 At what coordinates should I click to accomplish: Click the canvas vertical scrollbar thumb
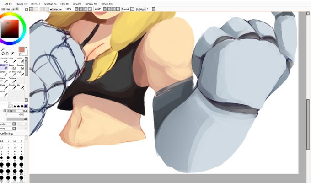tap(308, 124)
